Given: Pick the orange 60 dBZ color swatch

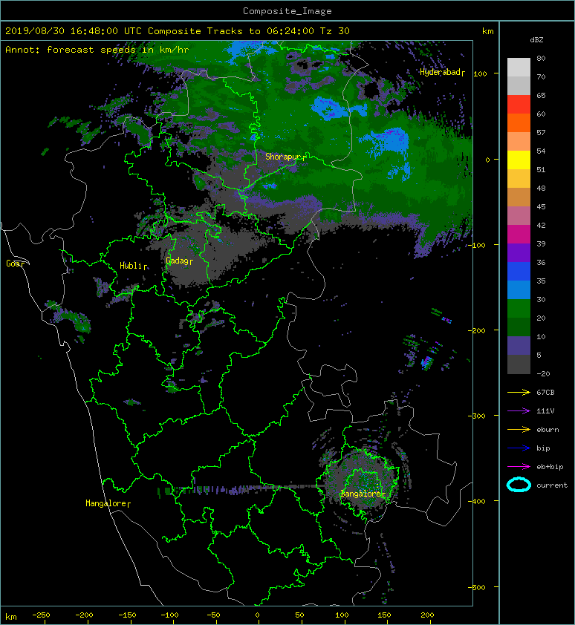Looking at the screenshot, I should tap(519, 122).
